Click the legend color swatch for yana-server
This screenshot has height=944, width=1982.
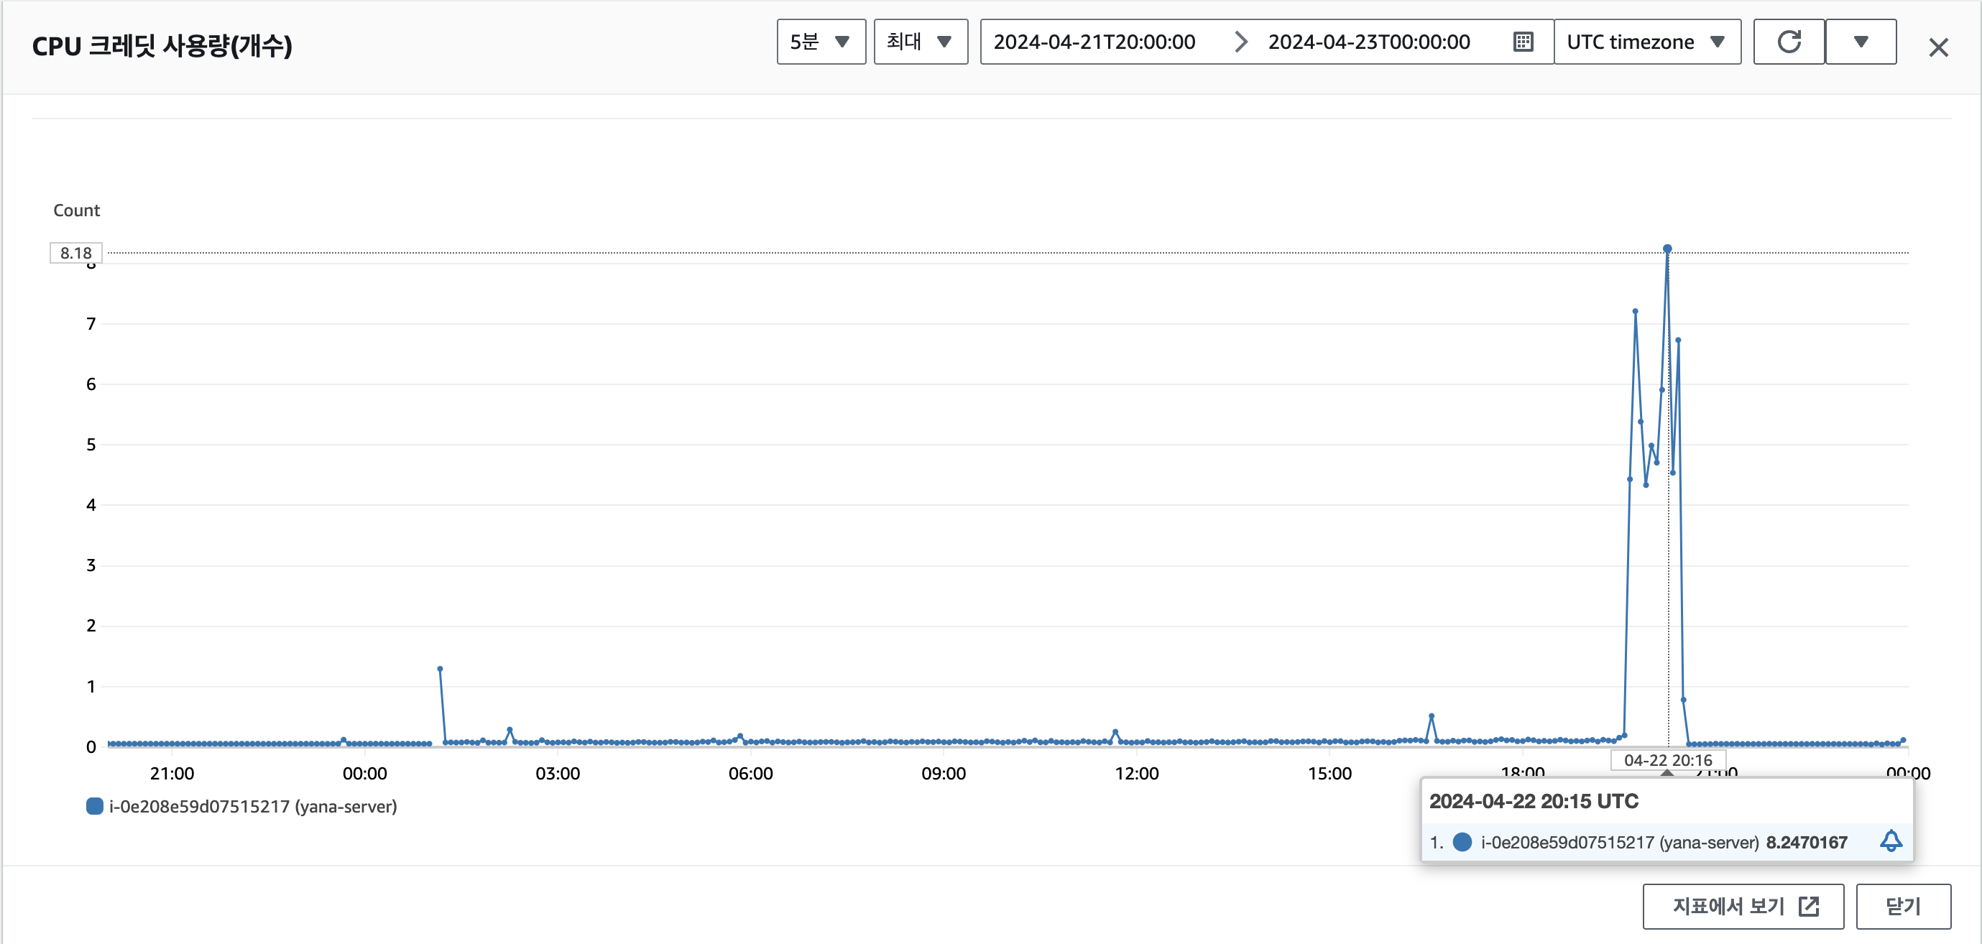coord(95,806)
